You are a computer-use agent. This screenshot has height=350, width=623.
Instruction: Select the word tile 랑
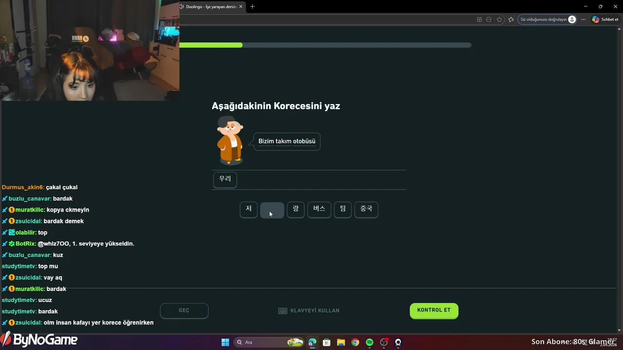point(295,210)
